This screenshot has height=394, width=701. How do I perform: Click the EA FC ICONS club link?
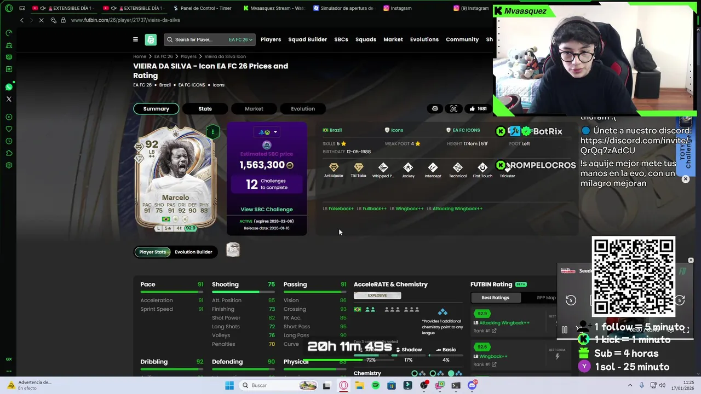pos(463,130)
